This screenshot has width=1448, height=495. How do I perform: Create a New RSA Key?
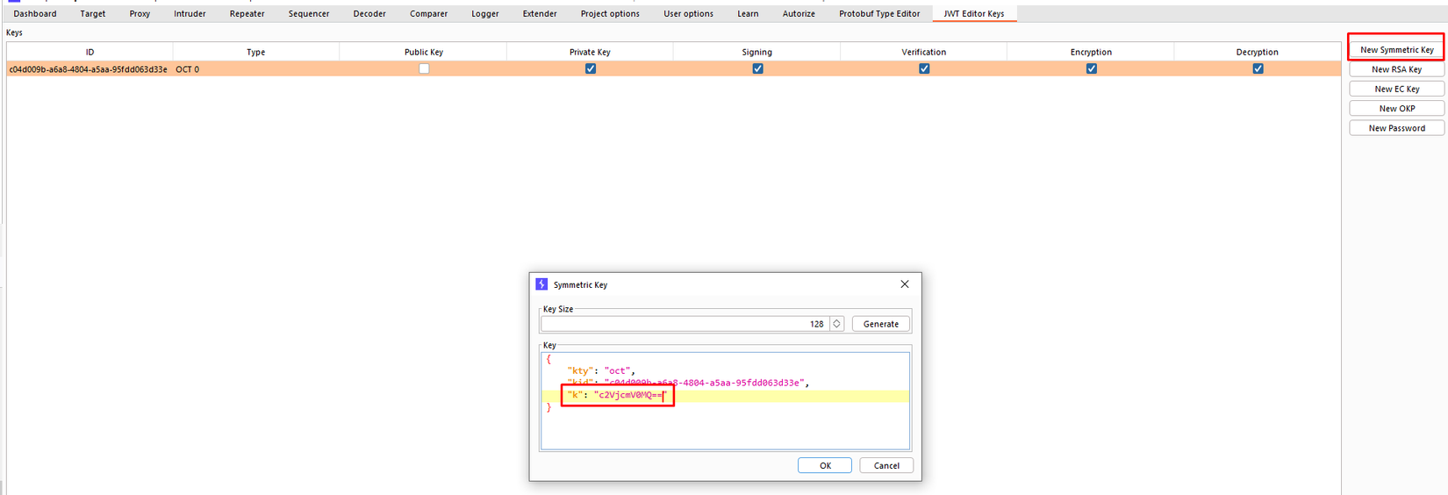point(1396,69)
